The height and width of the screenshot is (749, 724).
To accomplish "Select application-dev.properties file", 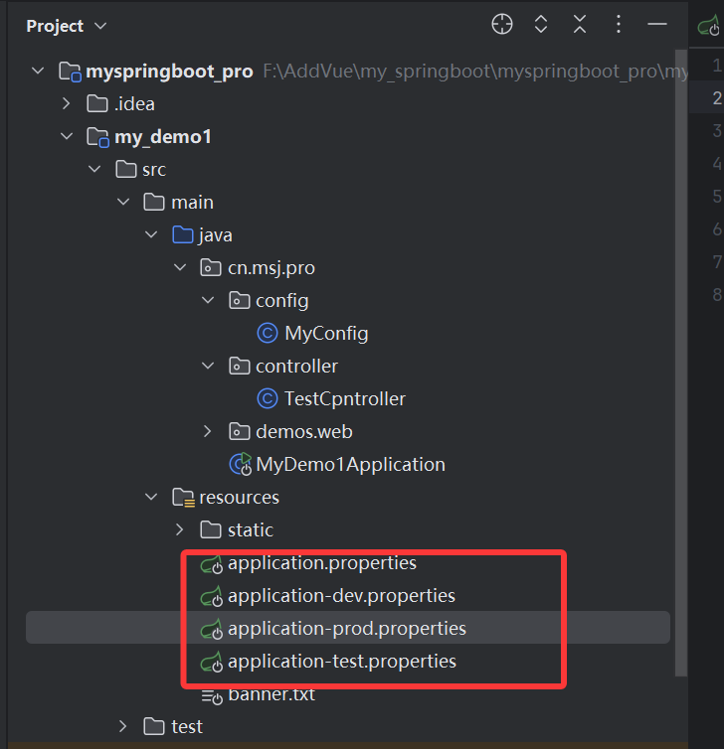I will tap(340, 596).
